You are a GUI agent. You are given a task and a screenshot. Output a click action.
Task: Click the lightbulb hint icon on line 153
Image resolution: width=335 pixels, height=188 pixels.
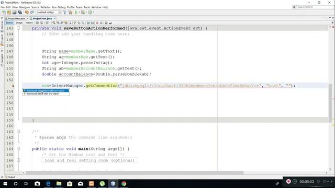tap(13, 86)
